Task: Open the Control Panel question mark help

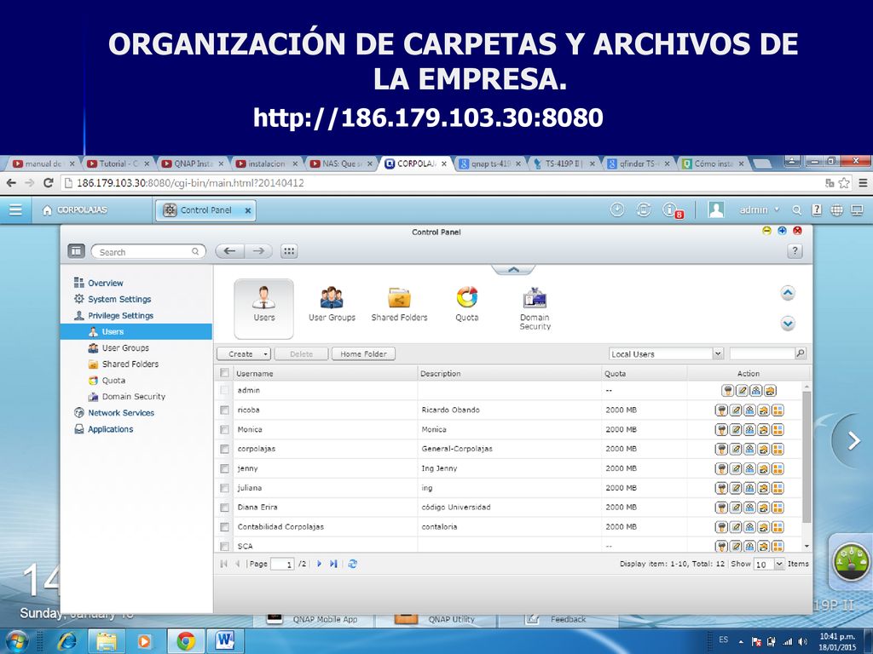Action: coord(795,251)
